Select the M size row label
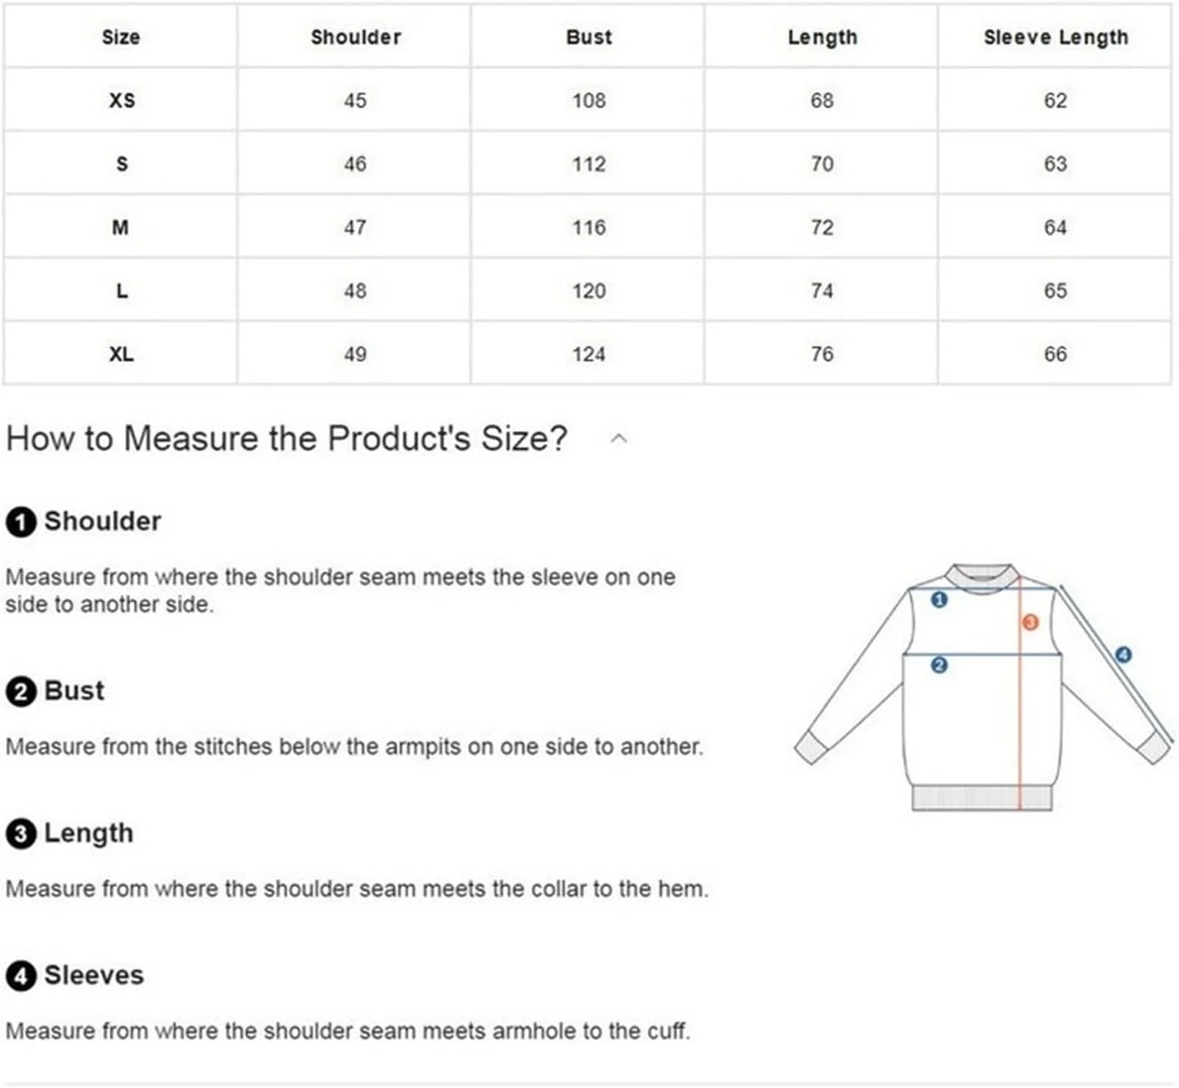This screenshot has width=1179, height=1088. tap(121, 227)
